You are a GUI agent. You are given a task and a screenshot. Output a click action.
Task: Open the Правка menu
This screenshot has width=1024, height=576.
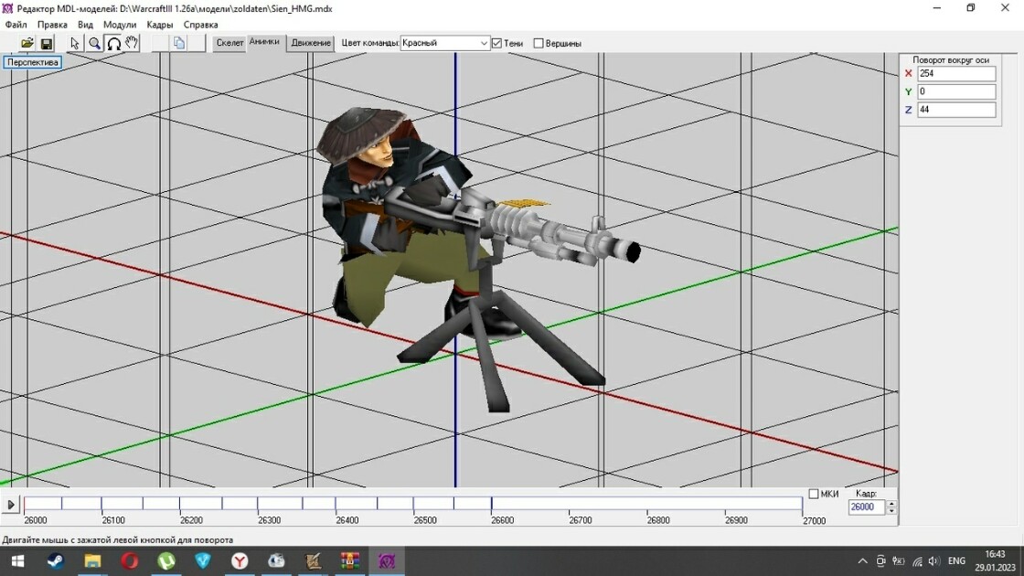[x=52, y=25]
